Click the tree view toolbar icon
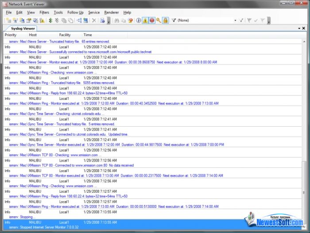This screenshot has height=233, width=310. click(79, 20)
